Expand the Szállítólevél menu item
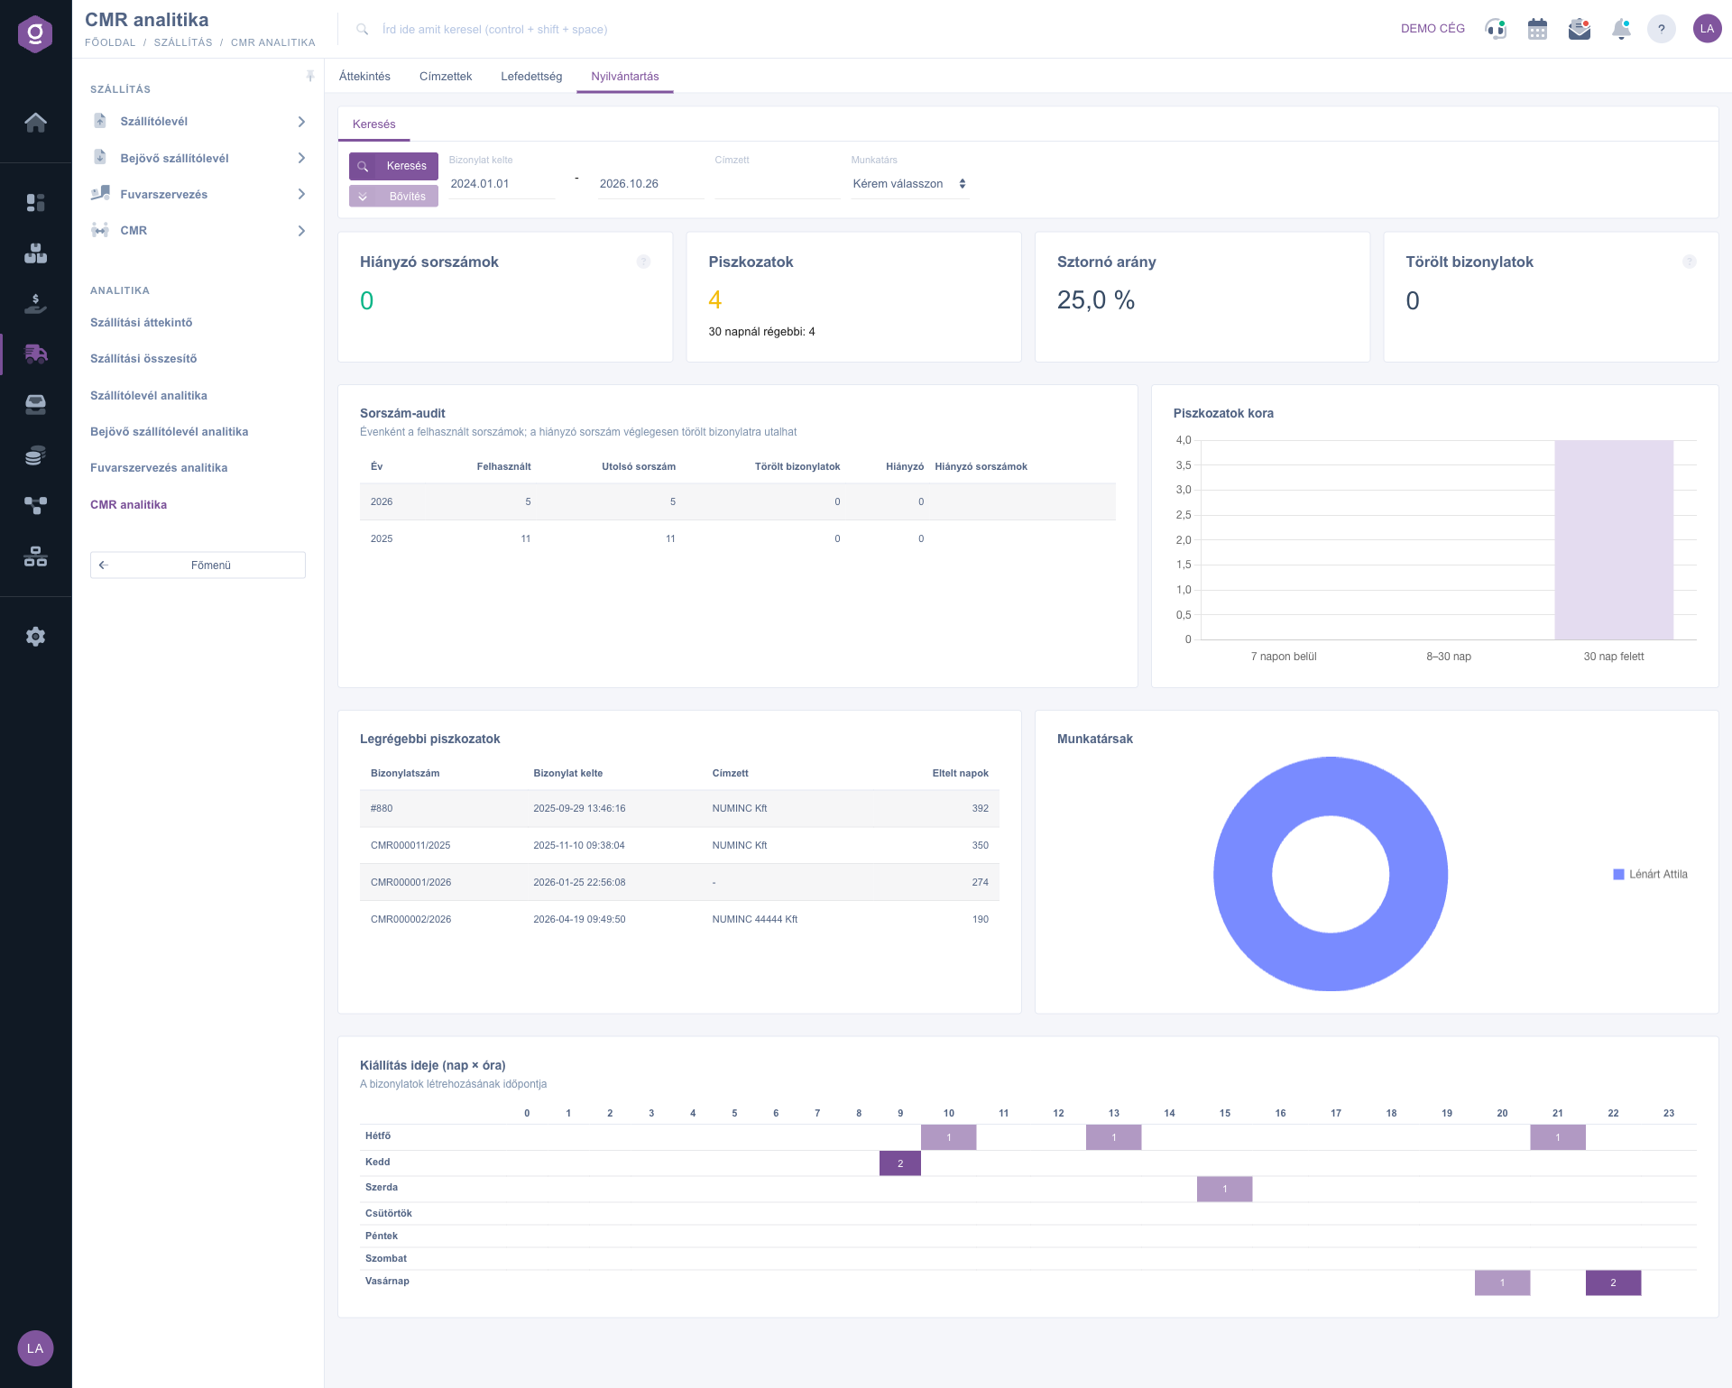 (x=198, y=122)
